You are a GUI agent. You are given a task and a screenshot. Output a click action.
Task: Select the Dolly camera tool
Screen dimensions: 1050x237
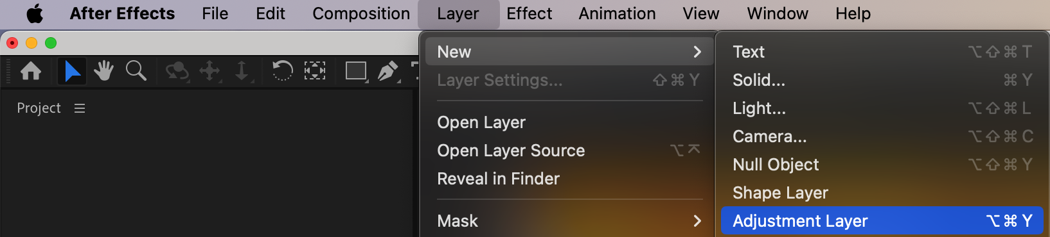(x=242, y=71)
